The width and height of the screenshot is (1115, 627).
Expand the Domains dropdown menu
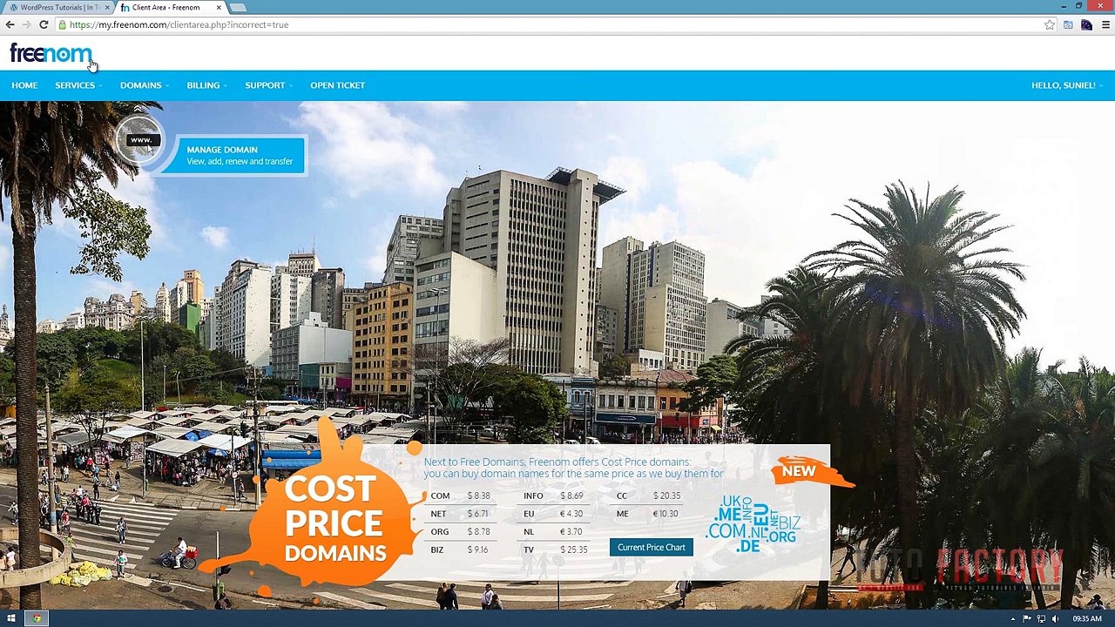144,85
